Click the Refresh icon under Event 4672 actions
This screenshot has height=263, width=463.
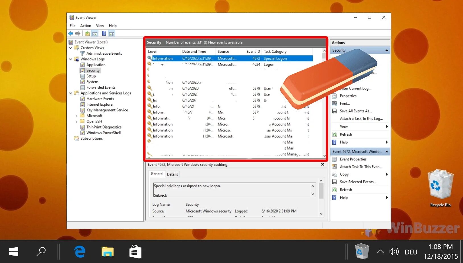pos(335,190)
